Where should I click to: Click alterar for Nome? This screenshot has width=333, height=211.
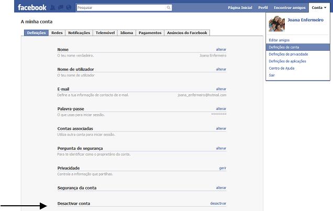pyautogui.click(x=221, y=49)
